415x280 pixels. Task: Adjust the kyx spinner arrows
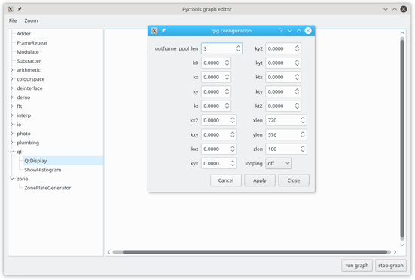233,163
